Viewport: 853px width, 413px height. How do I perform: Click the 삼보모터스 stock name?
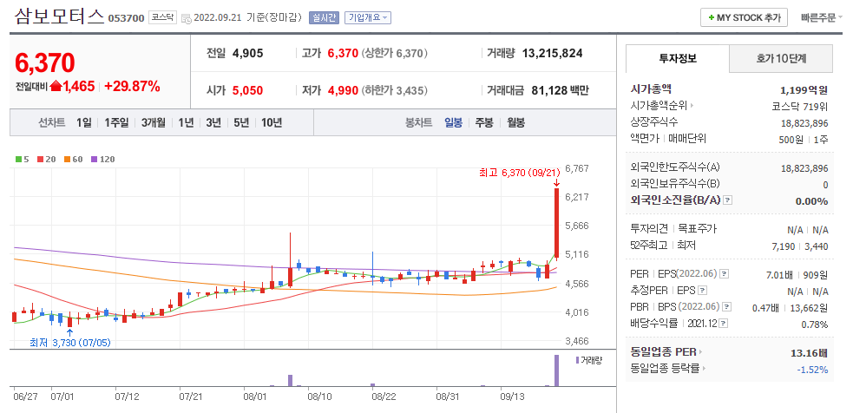coord(59,16)
